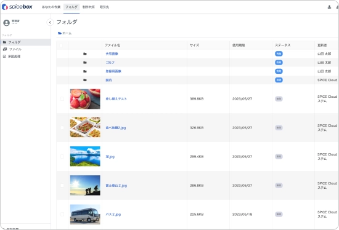The image size is (339, 230).
Task: Click the ステータス column header
Action: [x=282, y=45]
